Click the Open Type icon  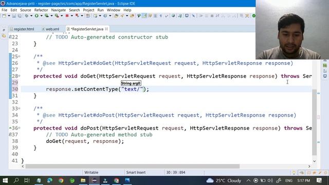pos(116,16)
